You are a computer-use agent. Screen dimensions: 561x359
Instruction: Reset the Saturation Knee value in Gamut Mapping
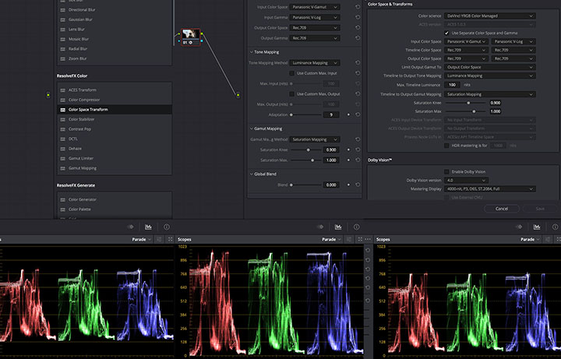click(357, 150)
